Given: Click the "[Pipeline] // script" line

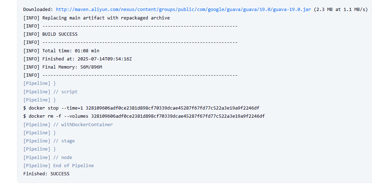Looking at the screenshot, I should click(x=50, y=92).
